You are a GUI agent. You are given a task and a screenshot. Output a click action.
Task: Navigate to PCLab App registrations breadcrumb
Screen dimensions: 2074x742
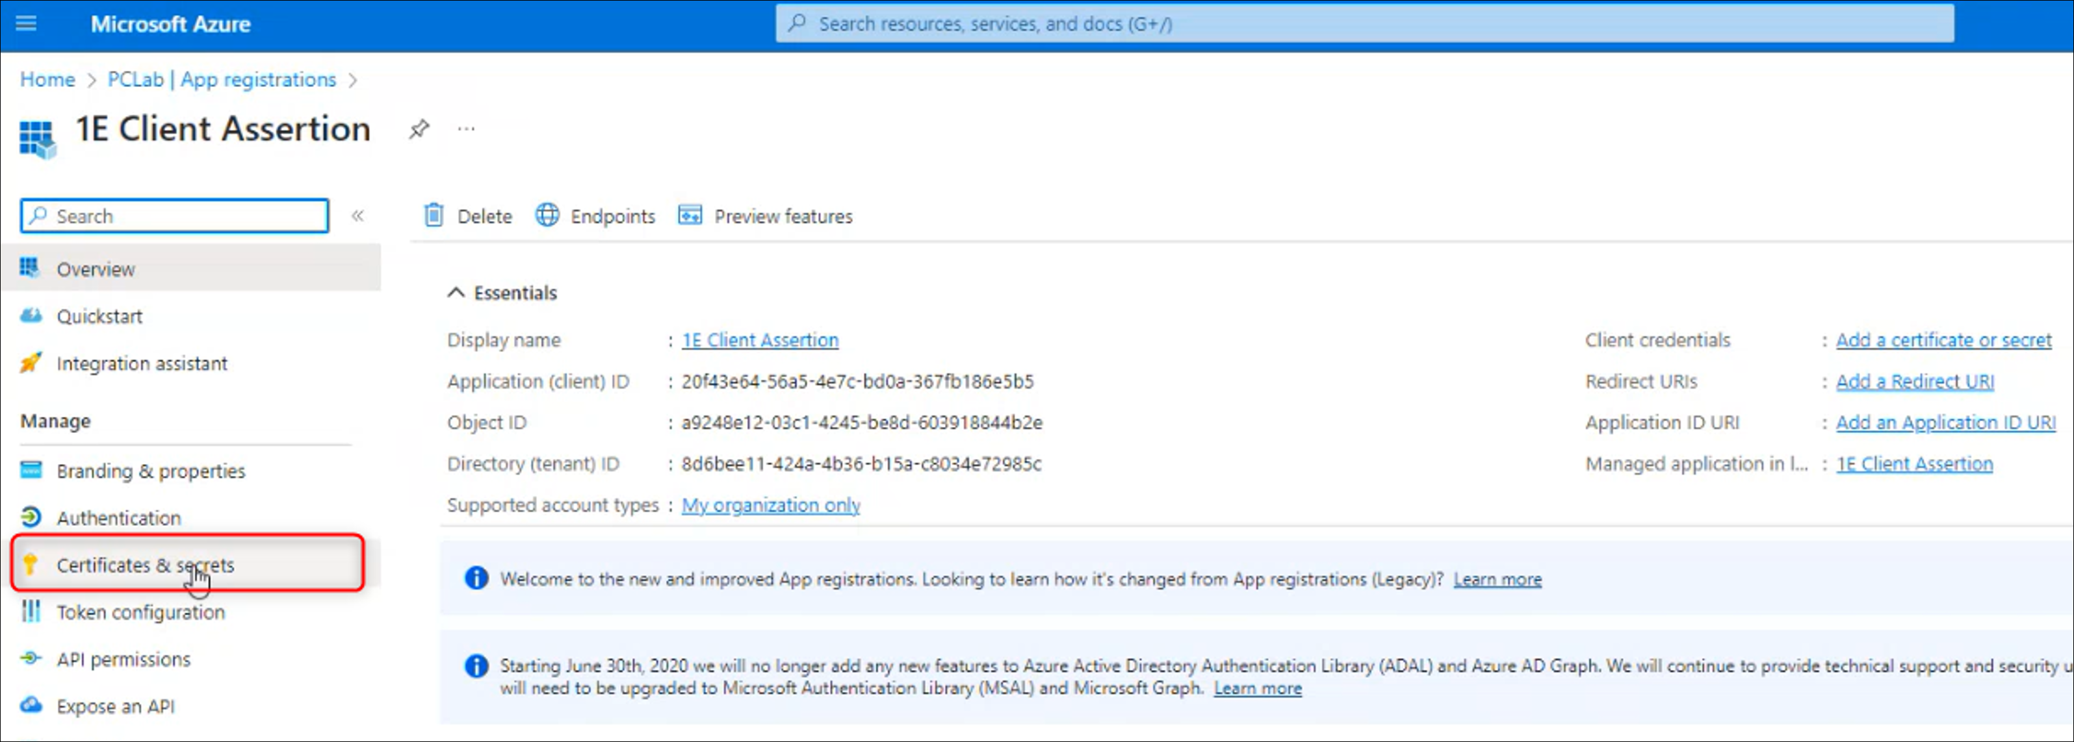click(222, 80)
